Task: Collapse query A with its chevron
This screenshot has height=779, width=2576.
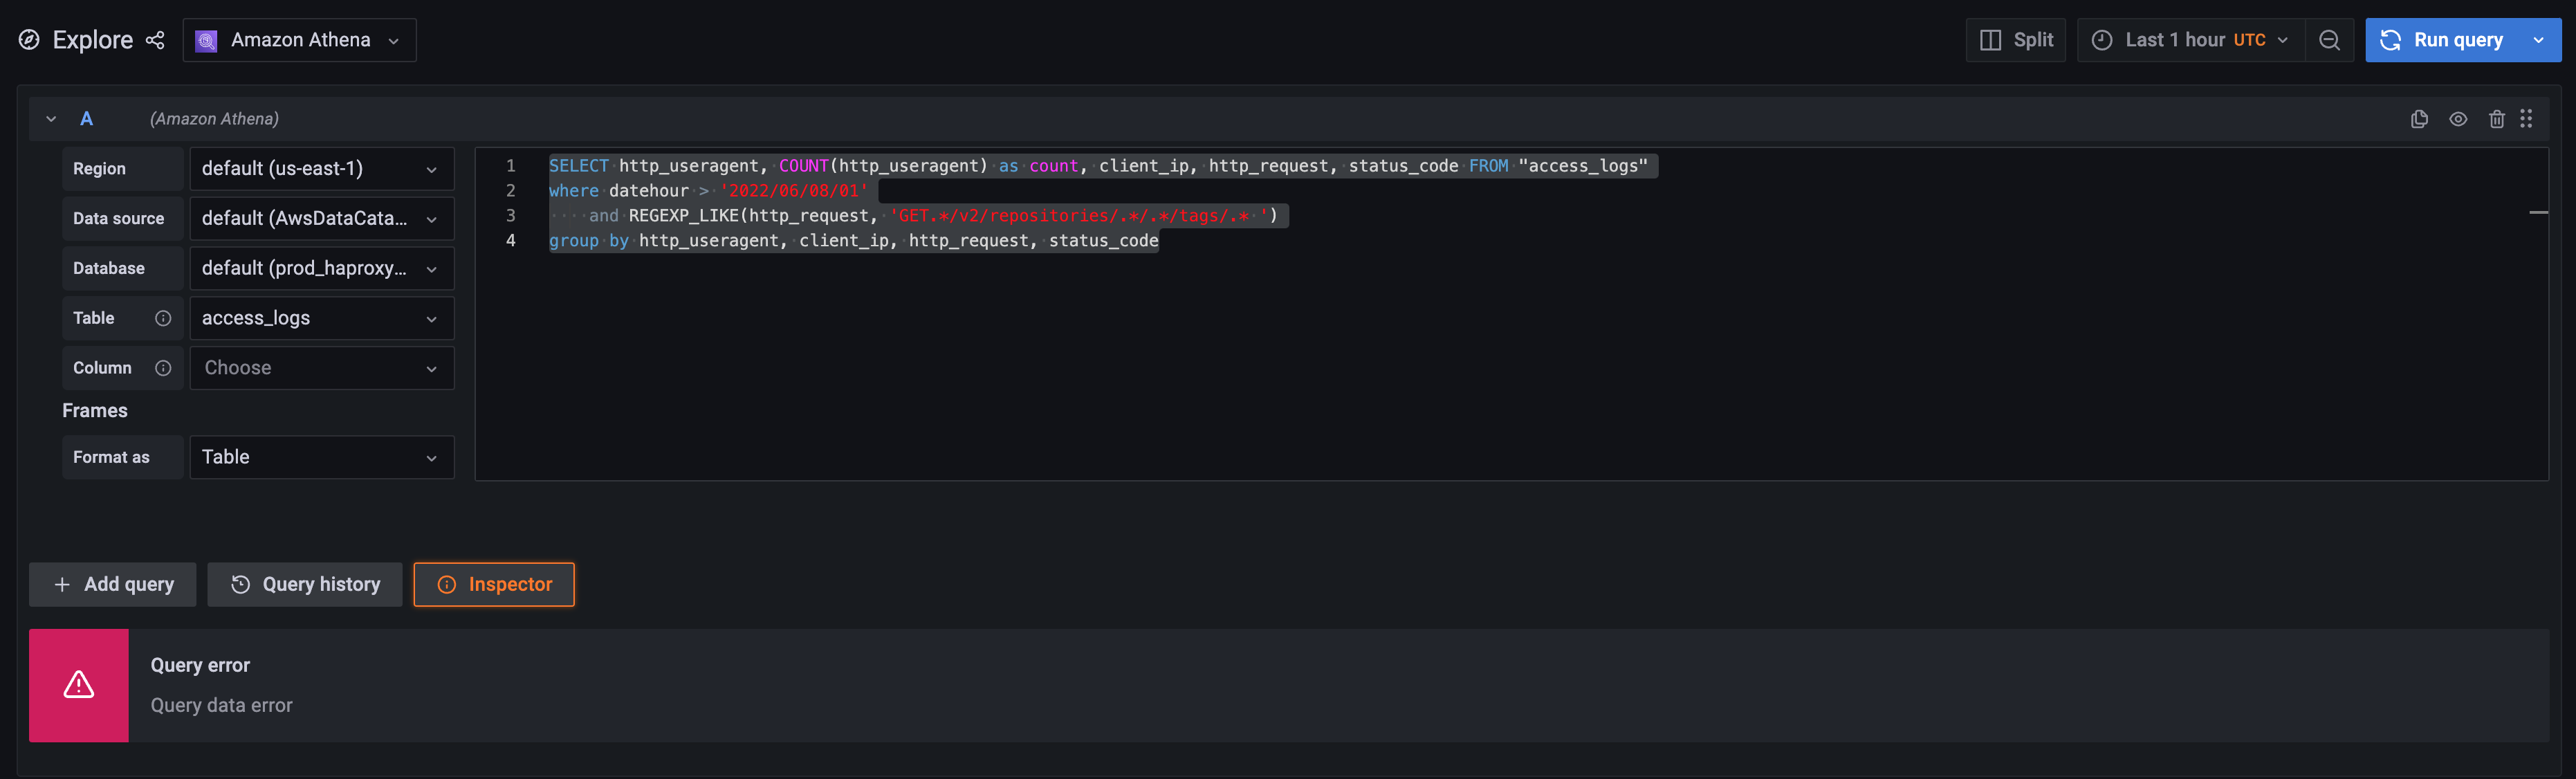Action: (x=51, y=118)
